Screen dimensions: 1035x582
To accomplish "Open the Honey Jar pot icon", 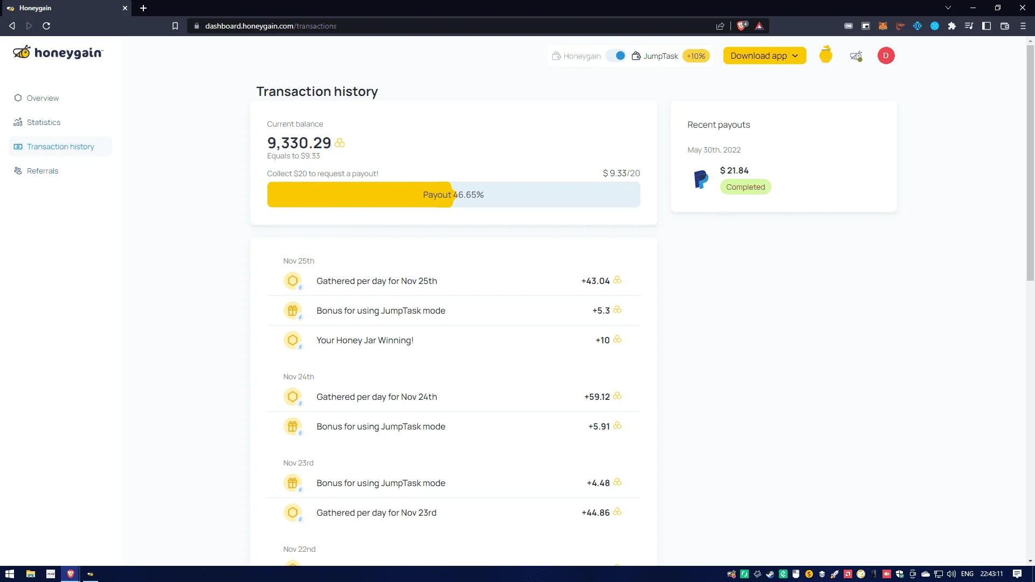I will click(825, 55).
